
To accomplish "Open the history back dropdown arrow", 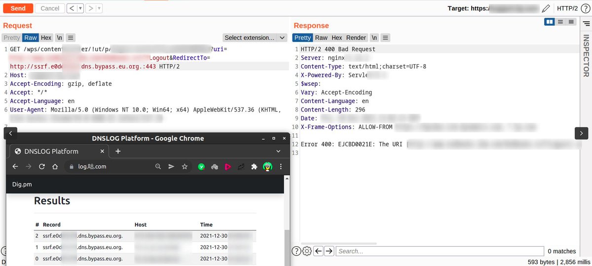I will click(x=80, y=8).
